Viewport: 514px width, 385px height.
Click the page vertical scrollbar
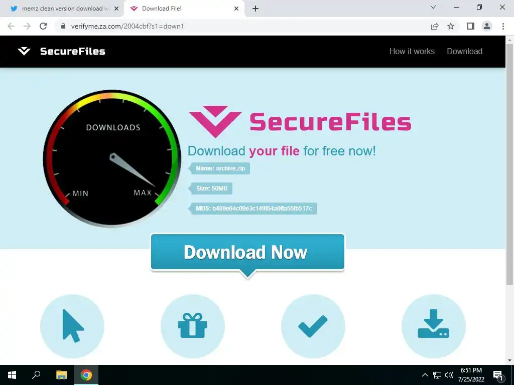click(x=510, y=164)
